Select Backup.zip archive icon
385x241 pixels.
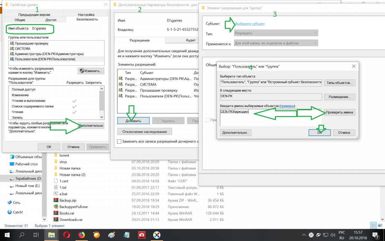(x=56, y=200)
